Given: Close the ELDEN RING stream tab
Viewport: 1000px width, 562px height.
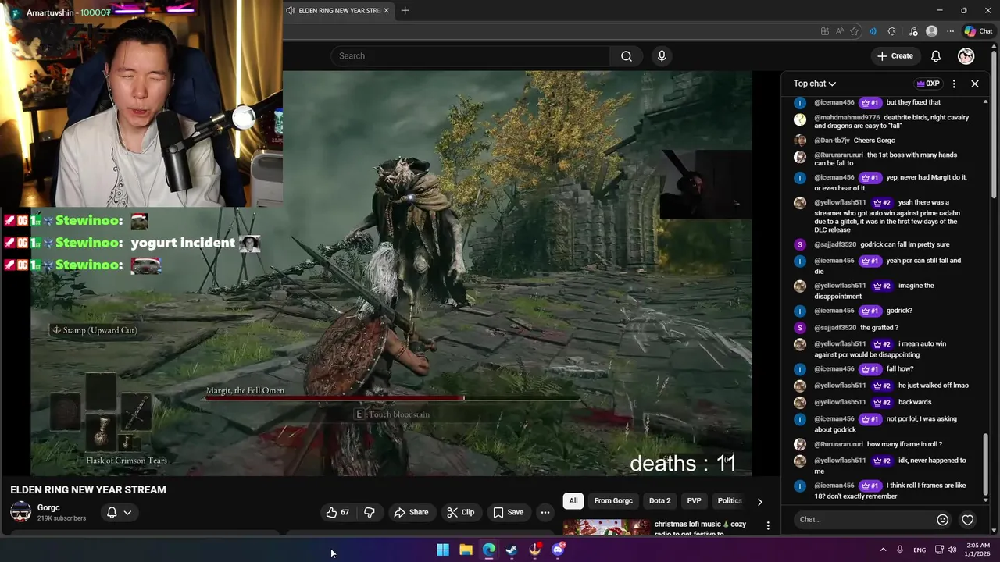Looking at the screenshot, I should click(x=386, y=11).
